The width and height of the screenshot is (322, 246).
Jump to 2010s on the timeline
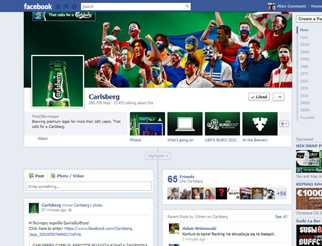[304, 44]
